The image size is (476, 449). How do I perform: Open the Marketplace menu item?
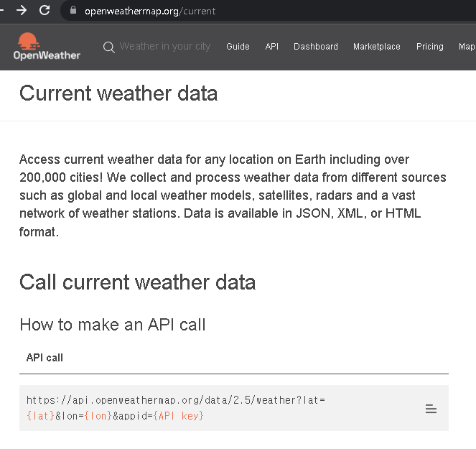click(x=377, y=47)
